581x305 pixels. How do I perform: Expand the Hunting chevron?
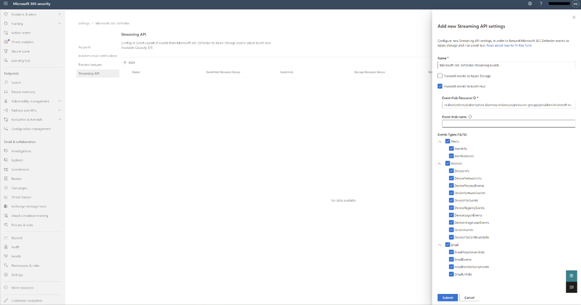click(x=59, y=23)
